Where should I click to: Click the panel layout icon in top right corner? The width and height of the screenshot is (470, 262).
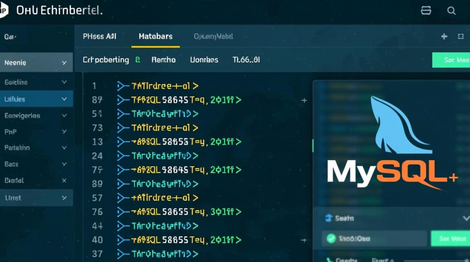[460, 36]
